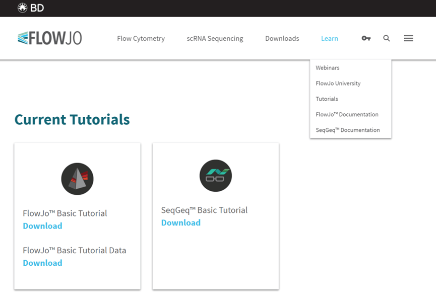Screen dimensions: 436x305
Task: Open search with the magnifier icon
Action: click(x=387, y=38)
